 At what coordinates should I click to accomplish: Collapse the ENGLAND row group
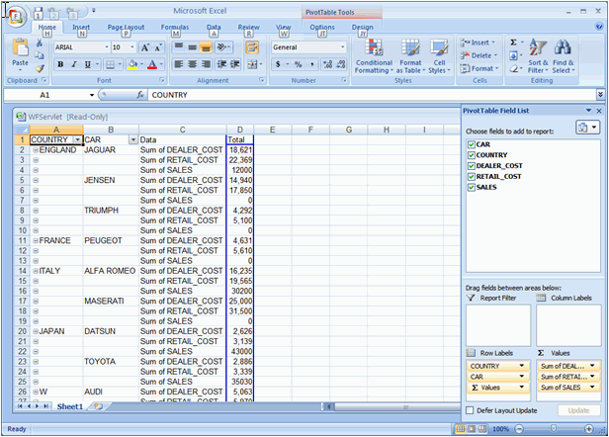click(x=36, y=150)
